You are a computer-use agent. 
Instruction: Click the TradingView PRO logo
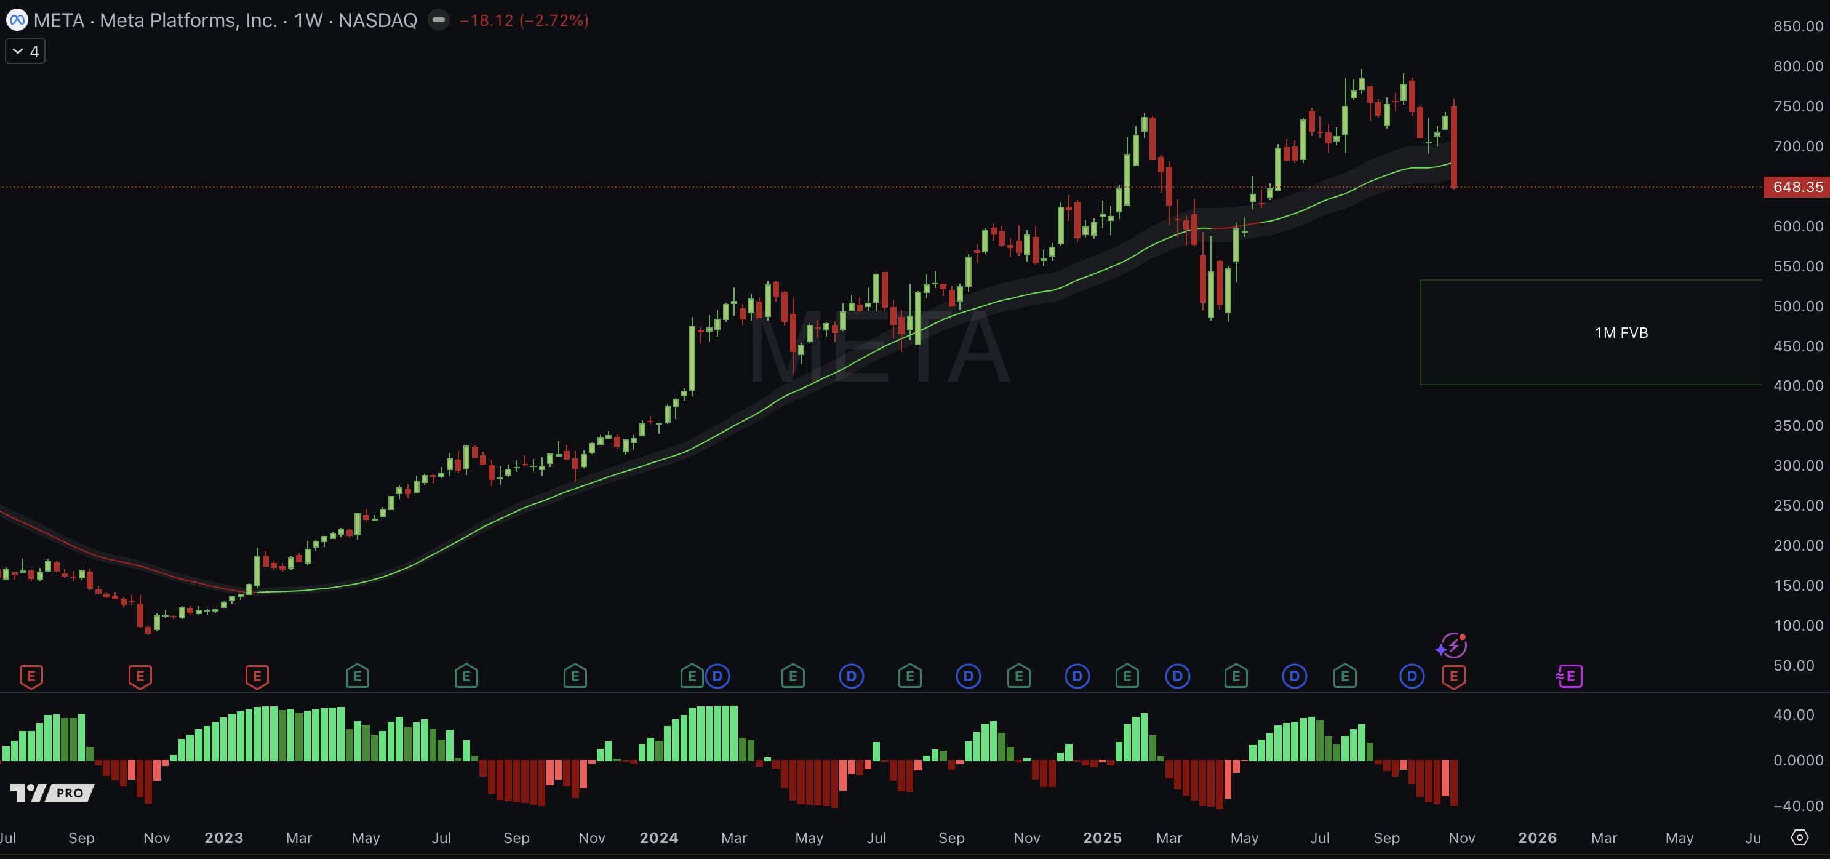52,792
